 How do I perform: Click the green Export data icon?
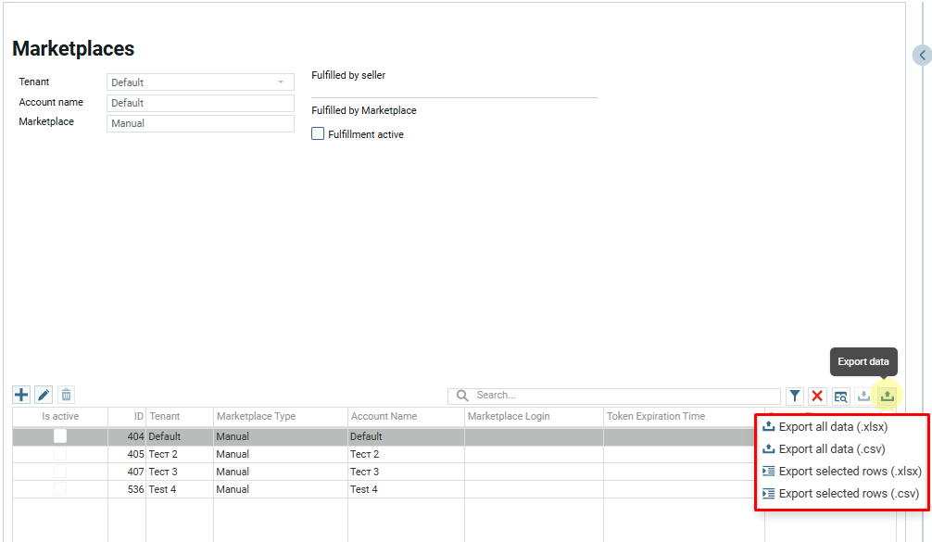[887, 397]
